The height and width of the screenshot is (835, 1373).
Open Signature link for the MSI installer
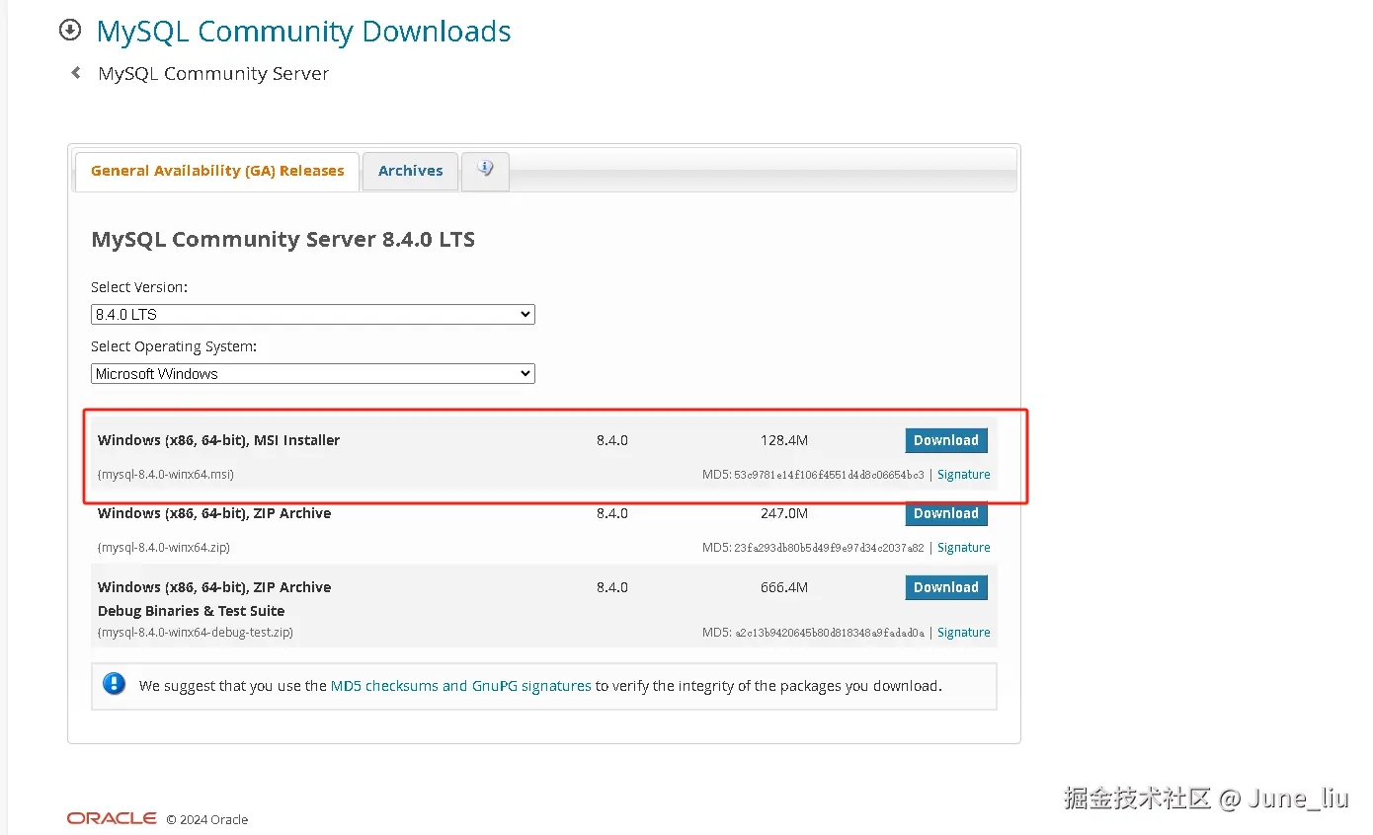[964, 475]
